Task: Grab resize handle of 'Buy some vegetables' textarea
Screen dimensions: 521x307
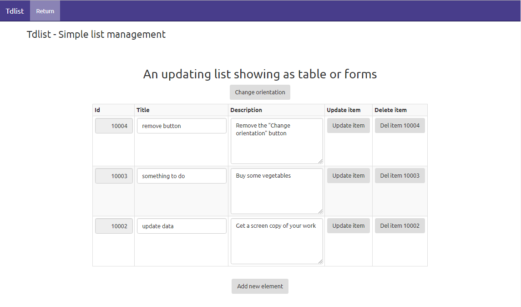Action: click(x=320, y=211)
